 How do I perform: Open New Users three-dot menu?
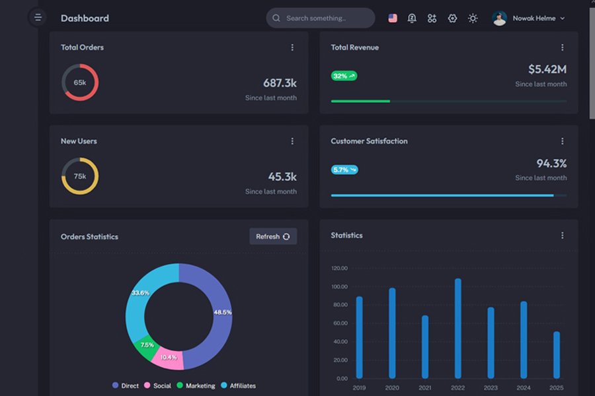[x=292, y=141]
